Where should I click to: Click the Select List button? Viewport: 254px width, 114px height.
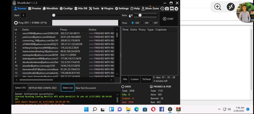68,88
